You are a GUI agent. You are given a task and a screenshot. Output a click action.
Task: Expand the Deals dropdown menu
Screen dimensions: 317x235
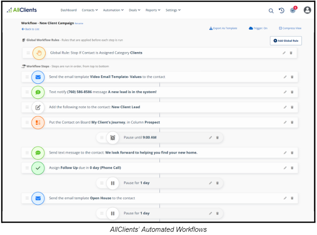click(x=134, y=10)
